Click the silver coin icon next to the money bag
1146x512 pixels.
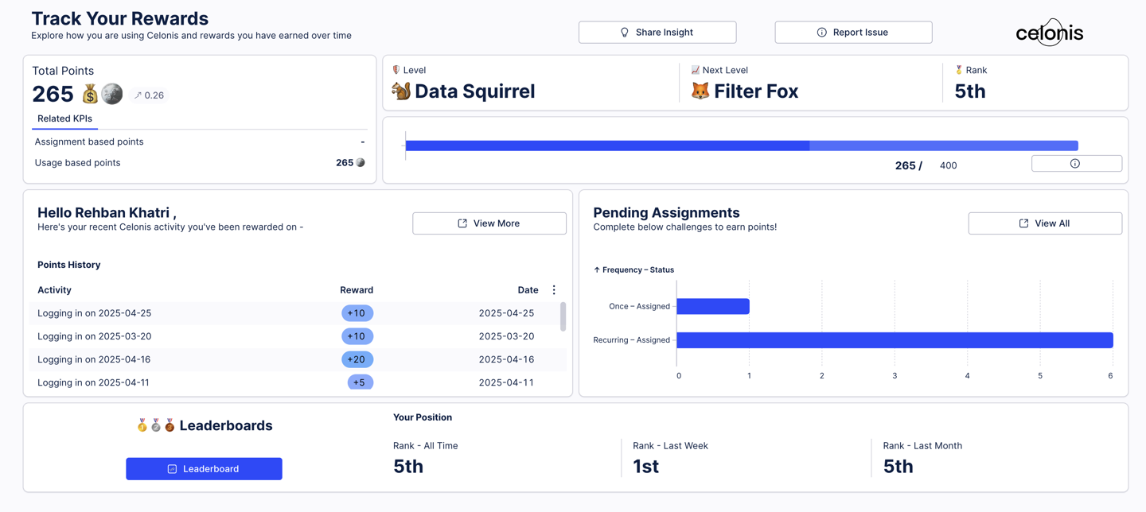tap(112, 94)
